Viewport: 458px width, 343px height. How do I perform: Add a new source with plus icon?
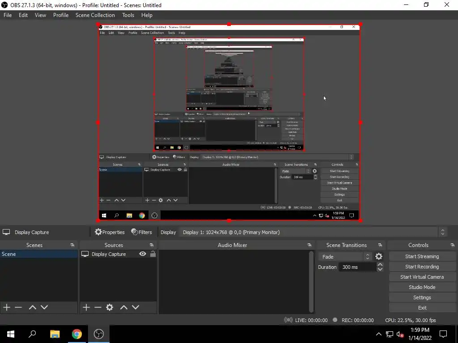point(86,307)
